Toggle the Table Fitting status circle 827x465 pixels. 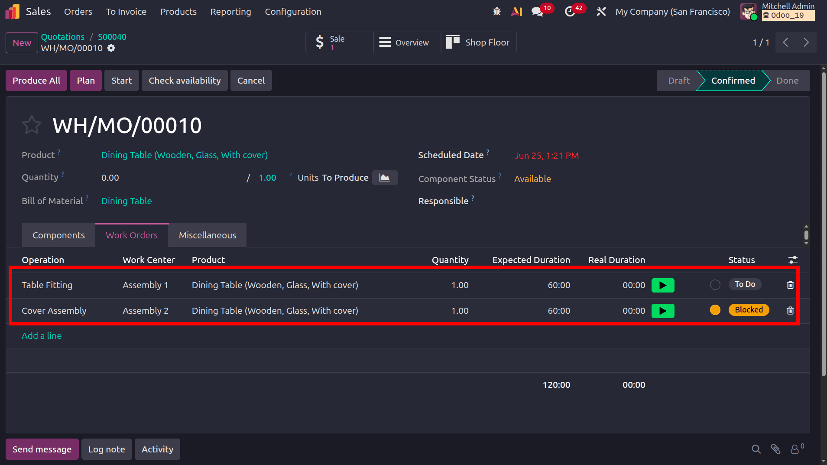pos(715,285)
